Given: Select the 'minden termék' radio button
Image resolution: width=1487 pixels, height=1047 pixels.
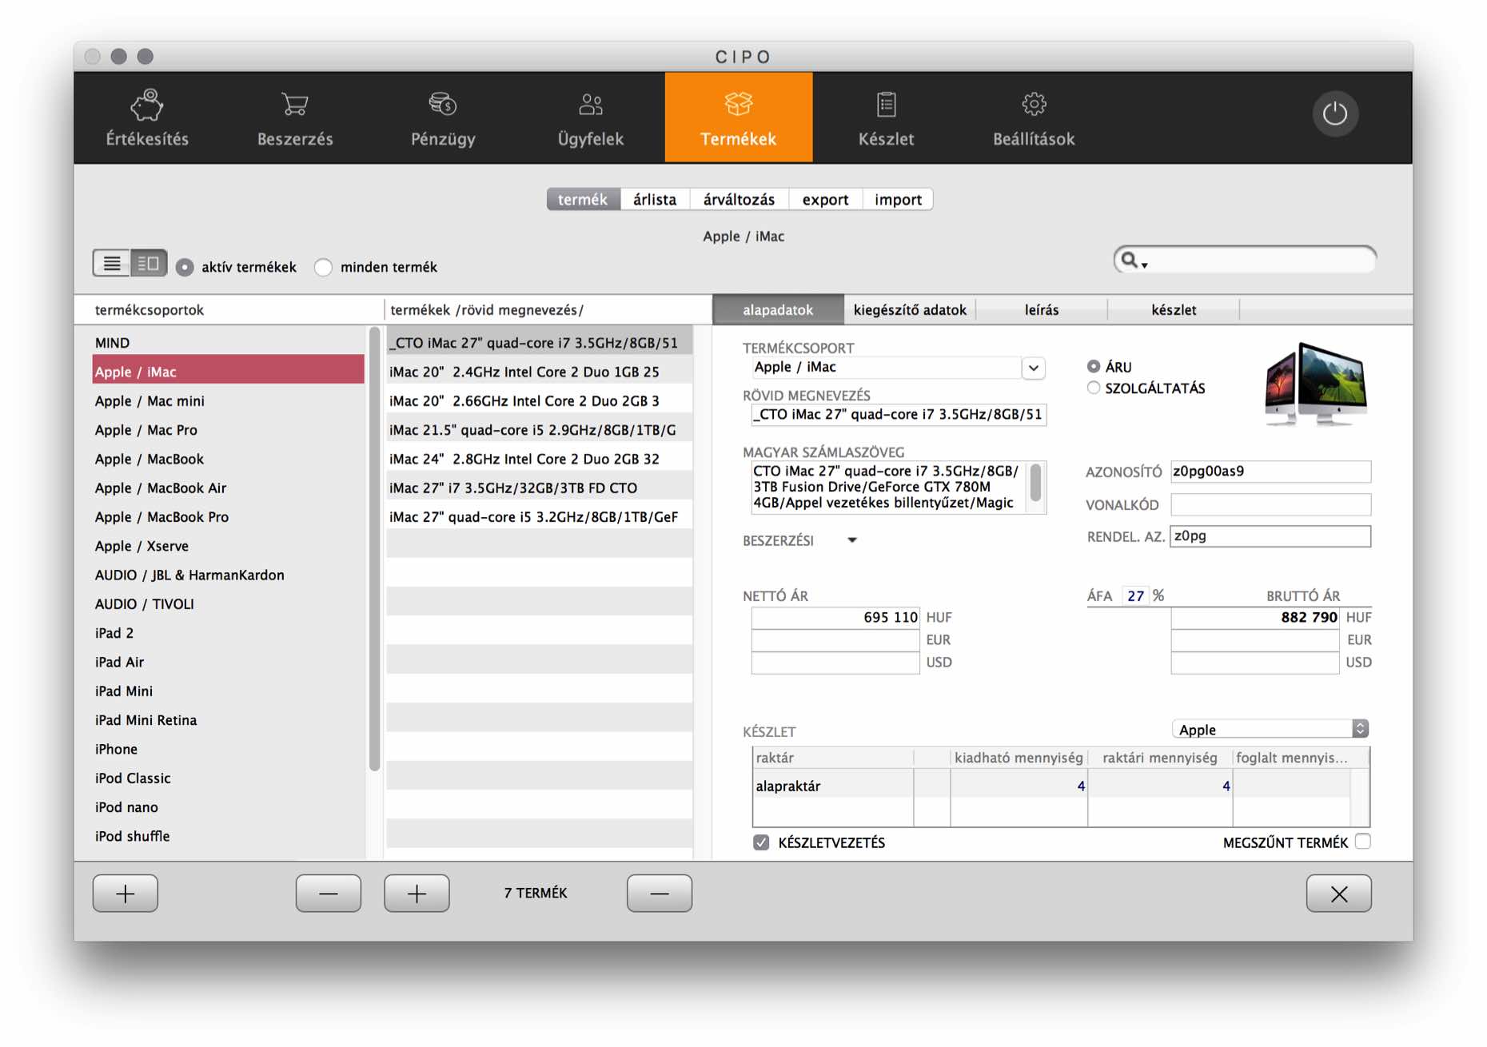Looking at the screenshot, I should coord(324,268).
